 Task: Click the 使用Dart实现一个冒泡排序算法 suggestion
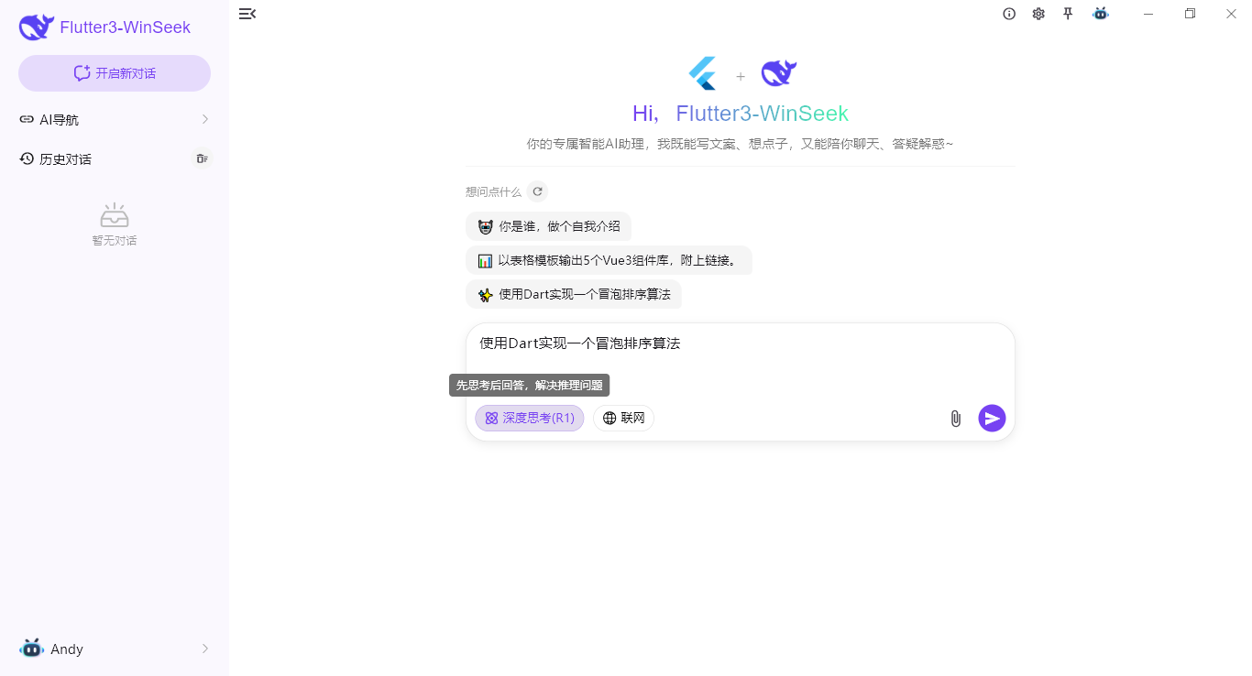[574, 294]
